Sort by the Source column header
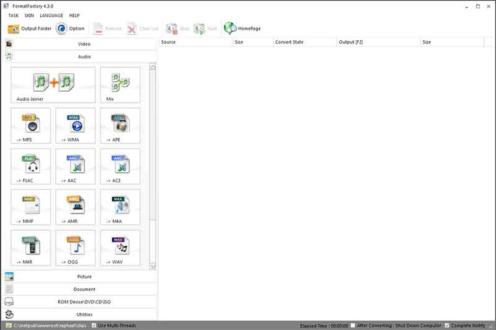The image size is (496, 330). pos(195,42)
